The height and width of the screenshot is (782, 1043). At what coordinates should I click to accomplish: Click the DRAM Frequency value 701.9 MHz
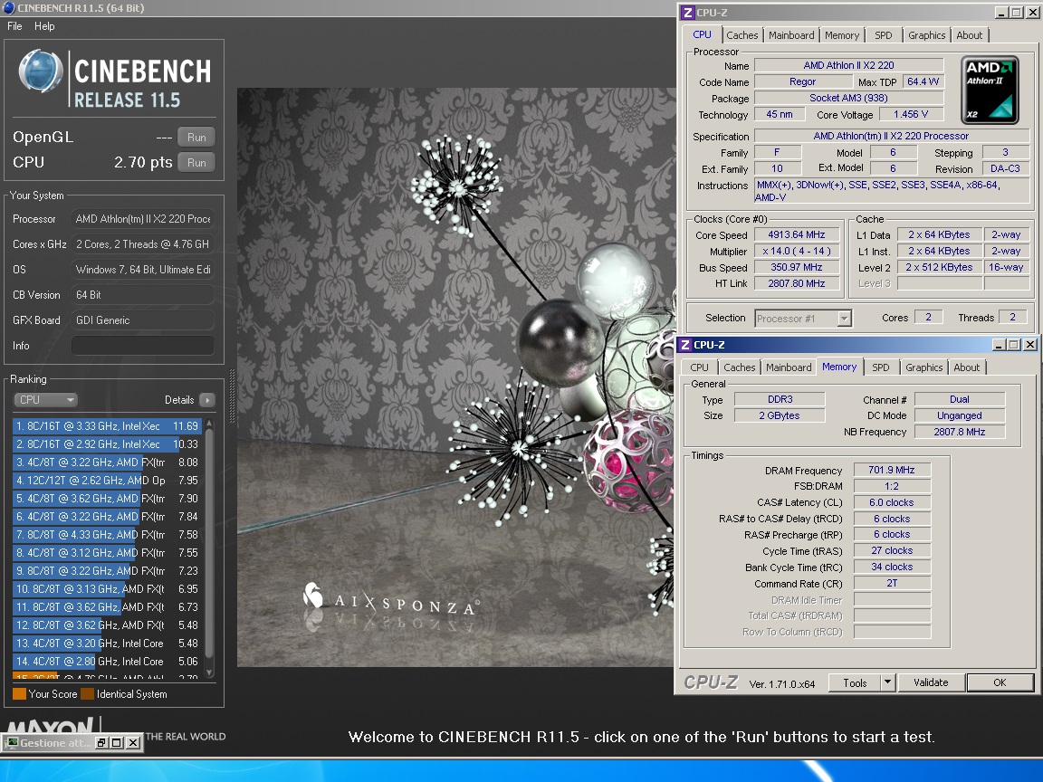coord(891,470)
